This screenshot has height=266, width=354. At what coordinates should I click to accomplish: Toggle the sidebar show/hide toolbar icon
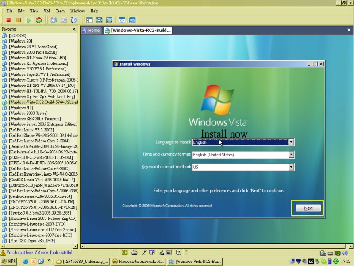(x=89, y=20)
